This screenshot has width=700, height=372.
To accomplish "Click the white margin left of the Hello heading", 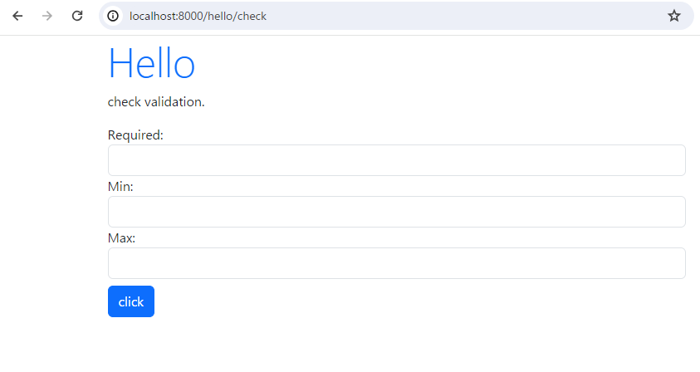I will (x=54, y=63).
